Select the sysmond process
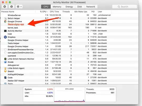The image size is (142, 106). click(69, 56)
